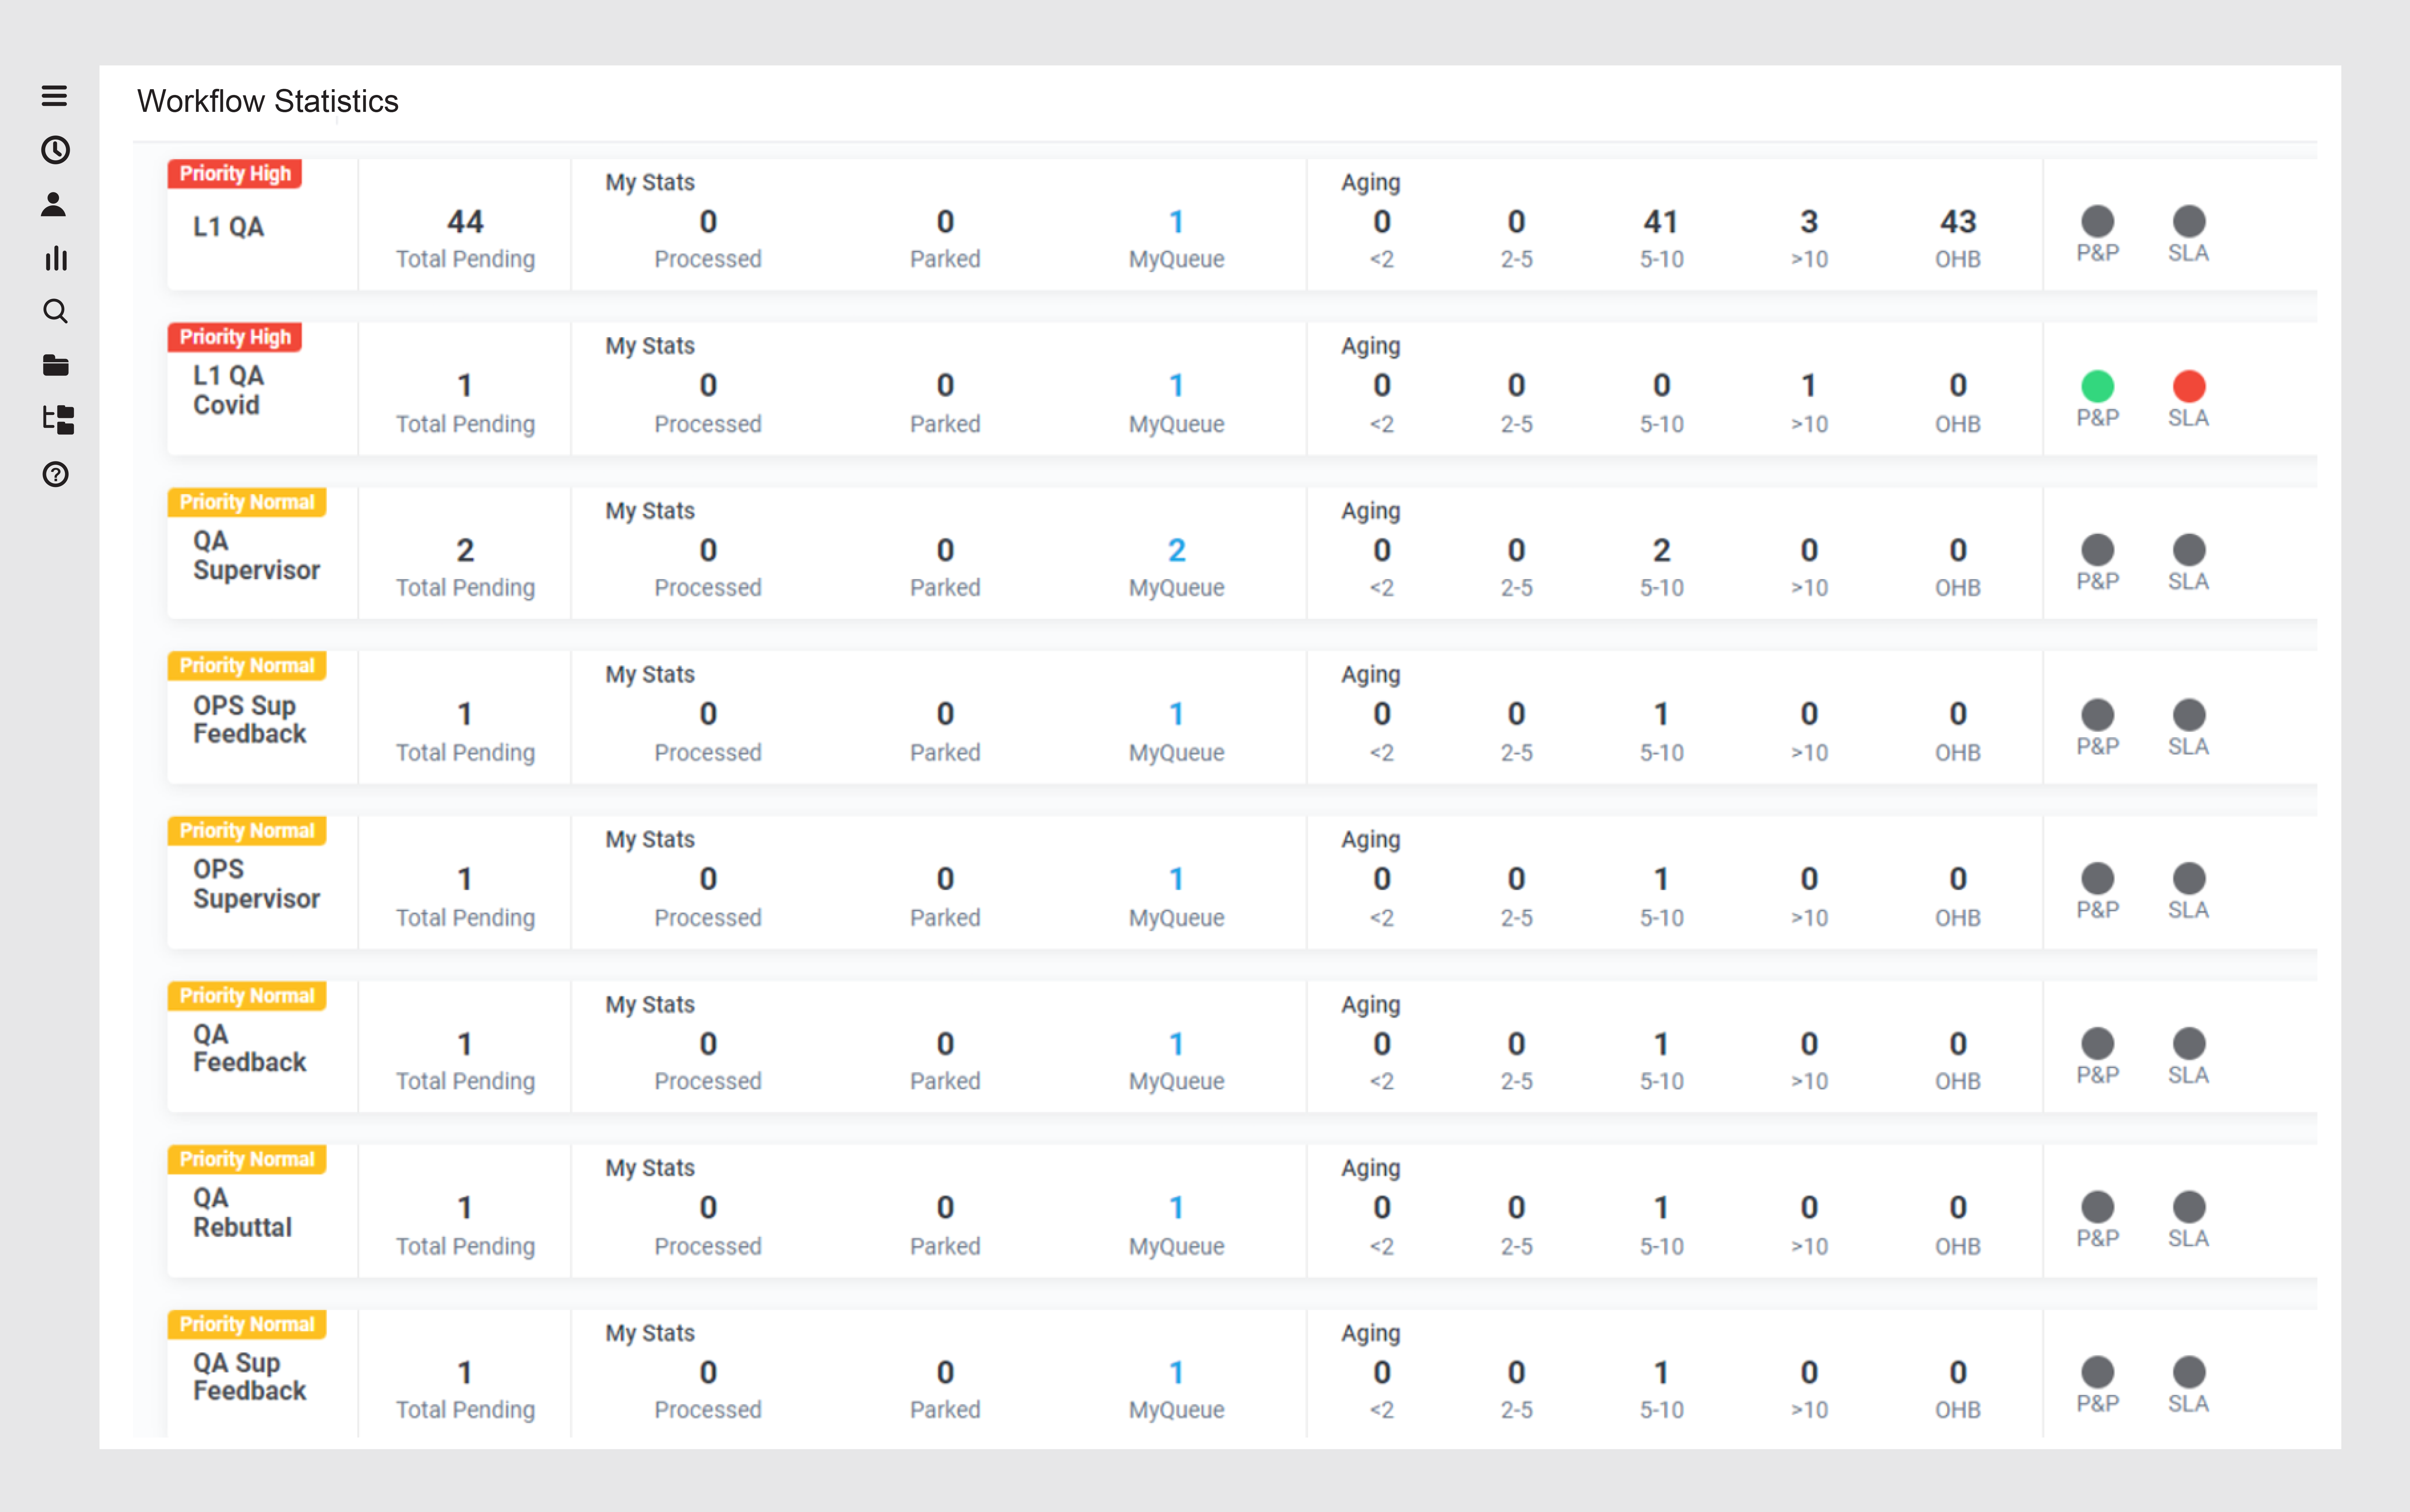The width and height of the screenshot is (2410, 1512).
Task: Click the P&P dot for QA Rebuttal
Action: (x=2097, y=1207)
